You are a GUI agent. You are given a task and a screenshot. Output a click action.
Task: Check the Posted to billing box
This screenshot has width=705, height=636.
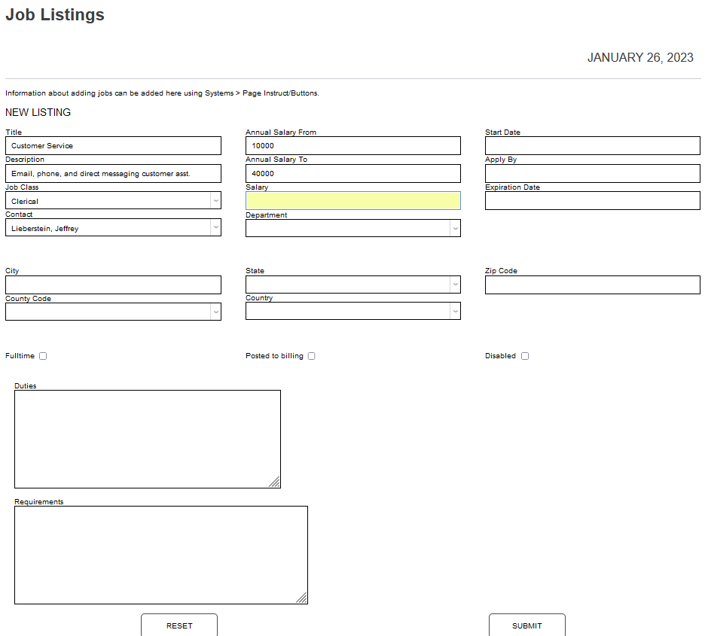click(311, 356)
